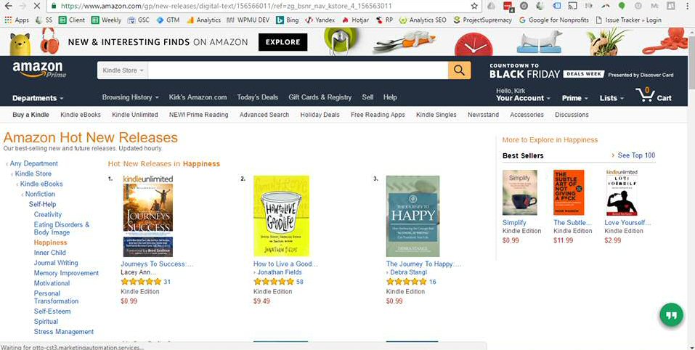Open the Issue Tracker Login bookmark
The image size is (695, 350).
[628, 20]
